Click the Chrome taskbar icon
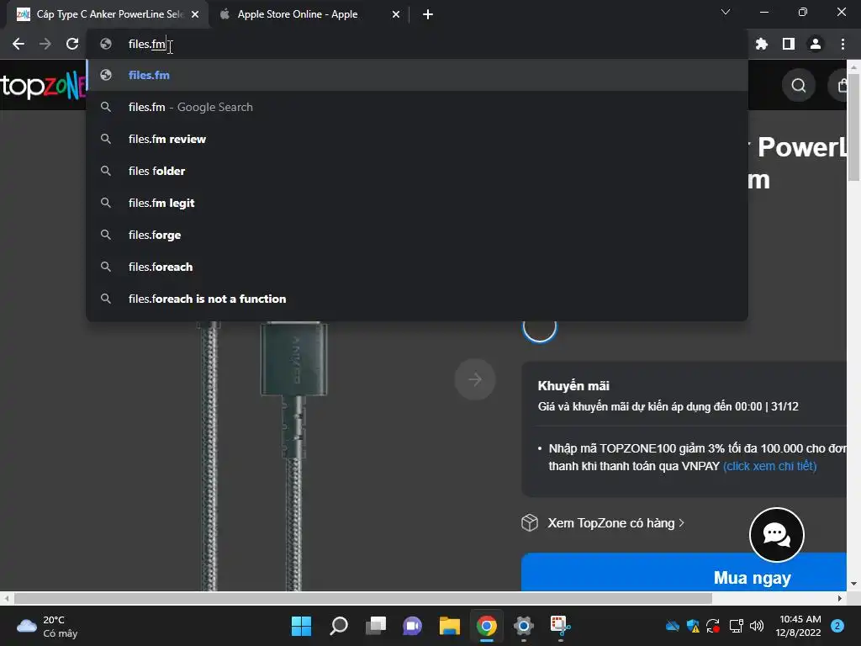 pyautogui.click(x=487, y=626)
